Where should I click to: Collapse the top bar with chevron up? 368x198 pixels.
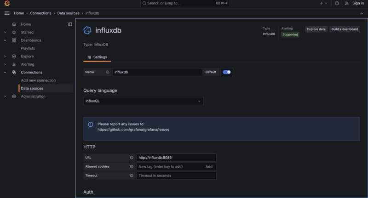pos(362,14)
